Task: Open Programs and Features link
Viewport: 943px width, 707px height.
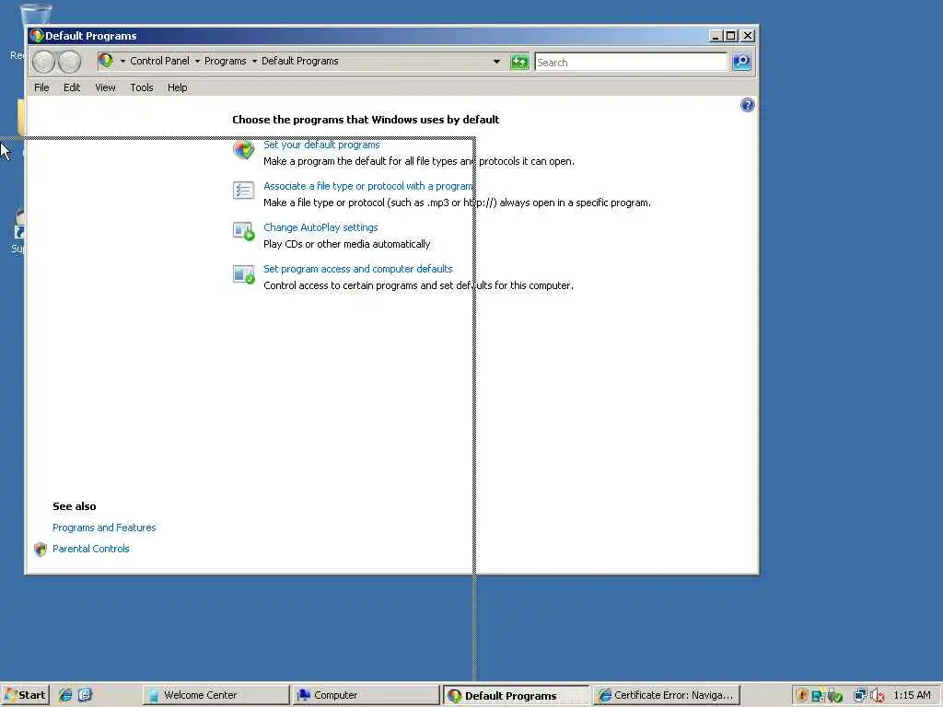Action: click(104, 527)
